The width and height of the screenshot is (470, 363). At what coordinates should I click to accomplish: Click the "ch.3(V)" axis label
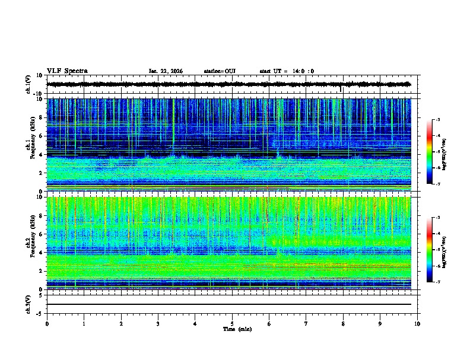coord(28,305)
